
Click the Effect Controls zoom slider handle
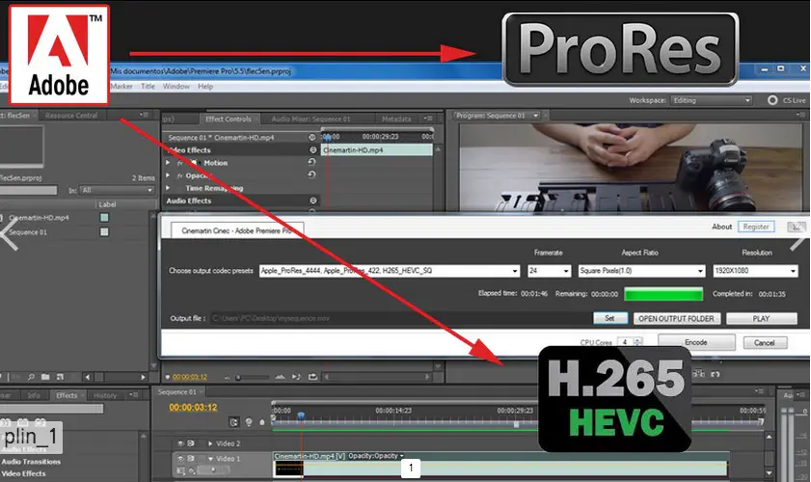[x=238, y=378]
